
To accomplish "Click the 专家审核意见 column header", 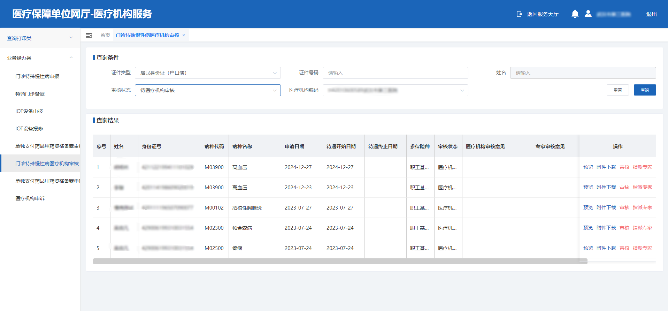I will (550, 146).
